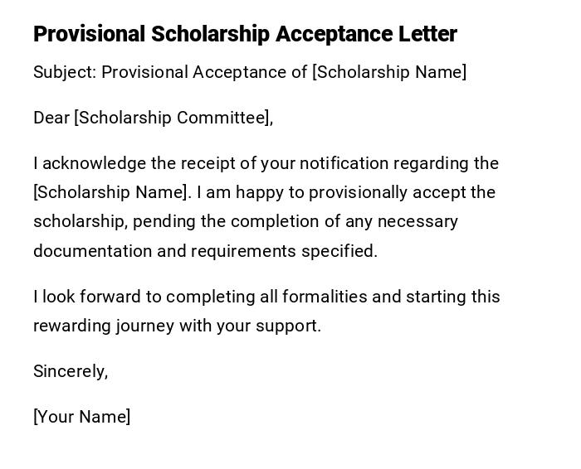Image resolution: width=581 pixels, height=469 pixels.
Task: Select the [Your Name] signature placeholder
Action: tap(81, 417)
